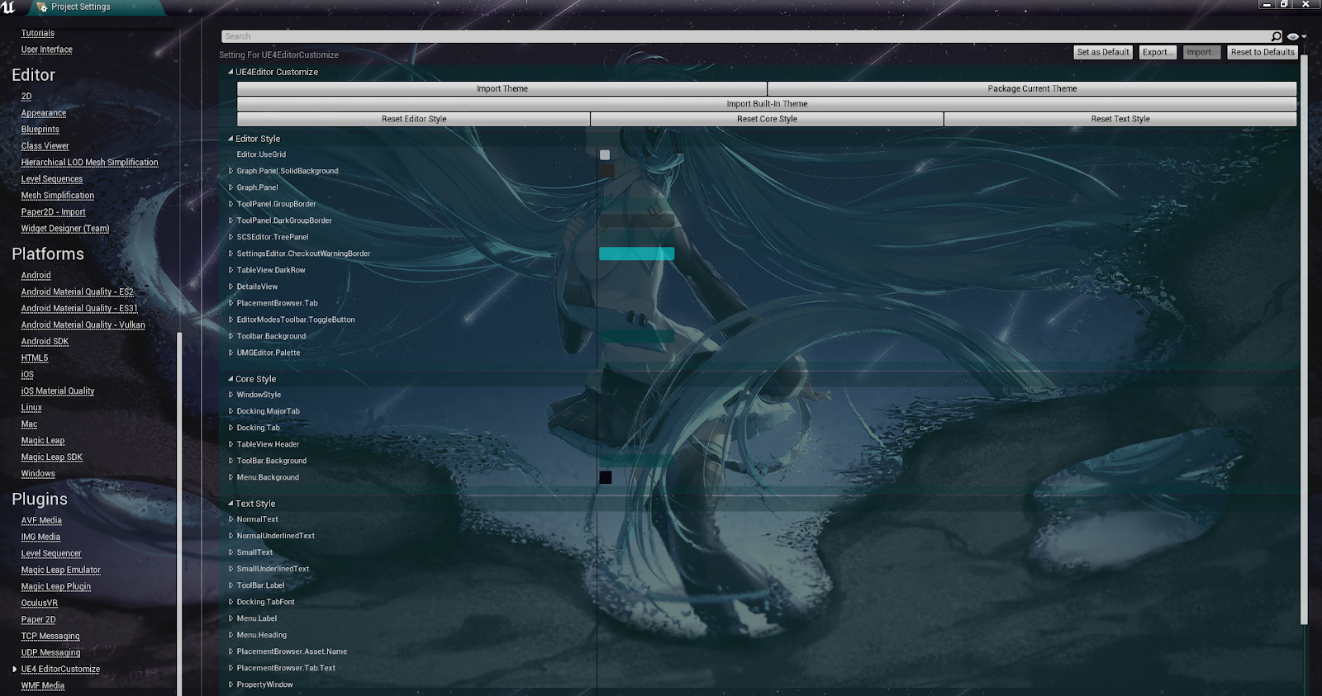This screenshot has width=1322, height=696.
Task: Open the TCP Messaging plugin settings
Action: pos(50,637)
